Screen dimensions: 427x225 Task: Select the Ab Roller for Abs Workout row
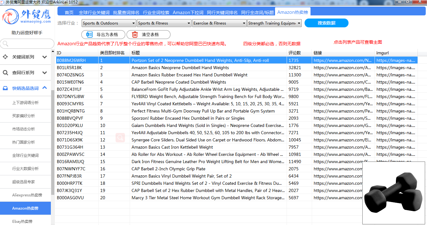pyautogui.click(x=236, y=154)
